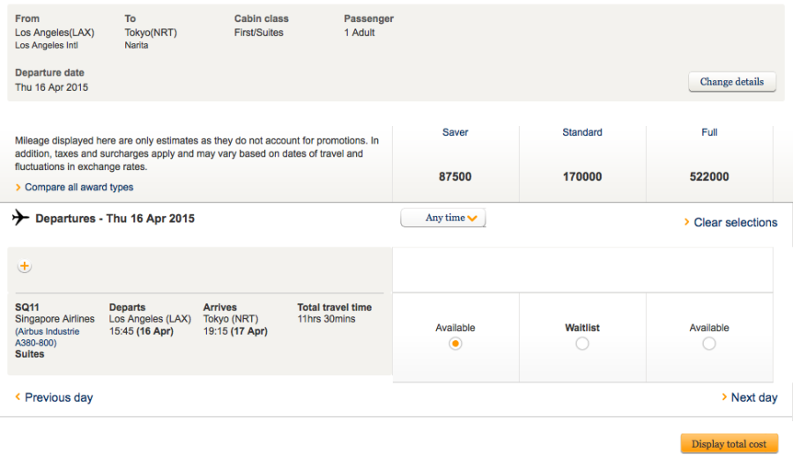Click the plus icon above flight SQ11
This screenshot has width=793, height=467.
click(x=24, y=266)
